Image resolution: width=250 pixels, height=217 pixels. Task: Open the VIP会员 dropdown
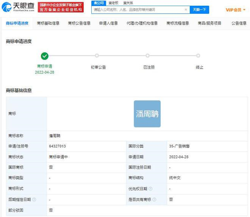[x=236, y=10]
